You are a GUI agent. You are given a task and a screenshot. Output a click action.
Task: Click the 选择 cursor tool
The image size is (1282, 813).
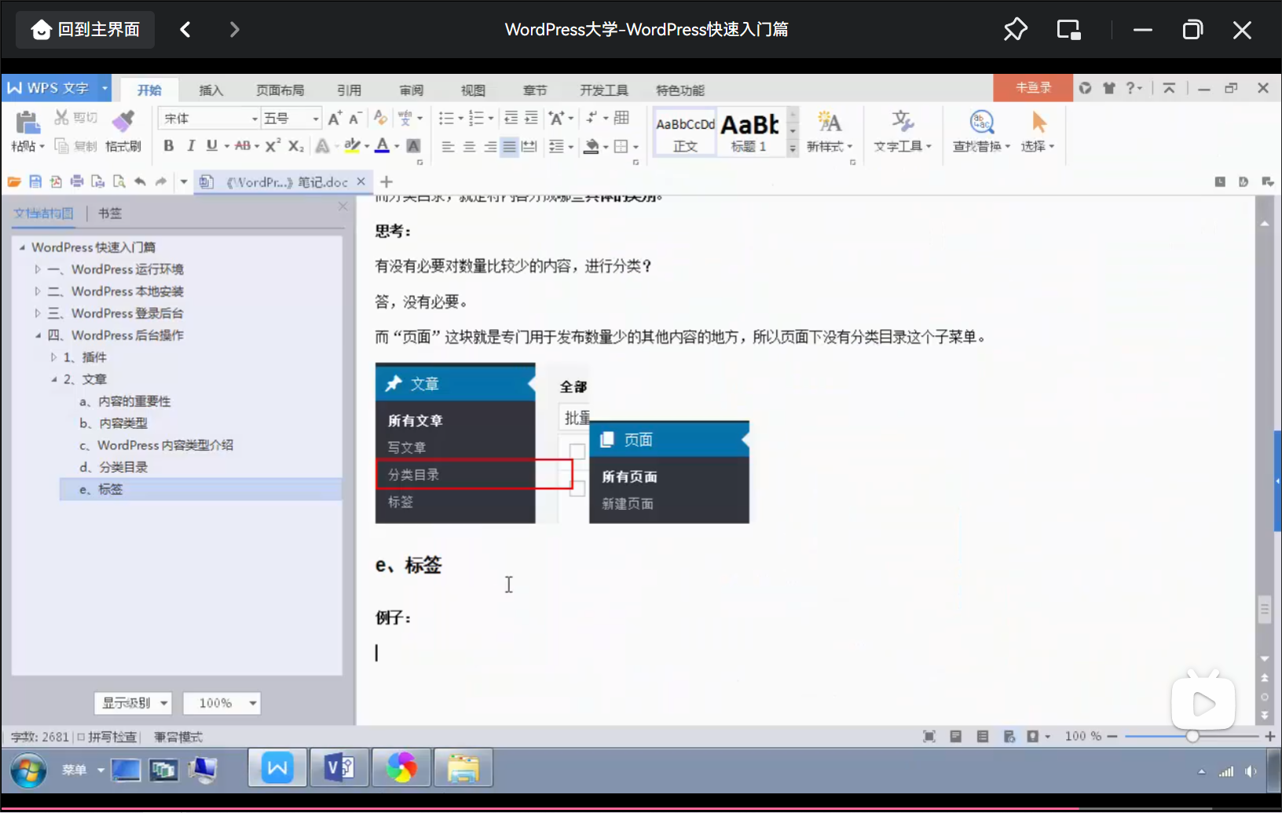tap(1038, 131)
